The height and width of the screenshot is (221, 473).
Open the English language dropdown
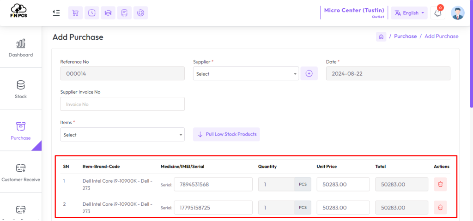[x=409, y=13]
